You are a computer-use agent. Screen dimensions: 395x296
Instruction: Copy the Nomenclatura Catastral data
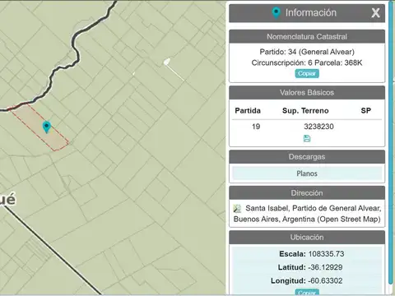pyautogui.click(x=307, y=73)
